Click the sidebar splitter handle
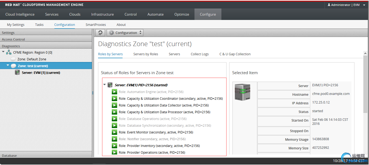The width and height of the screenshot is (369, 165). click(93, 93)
